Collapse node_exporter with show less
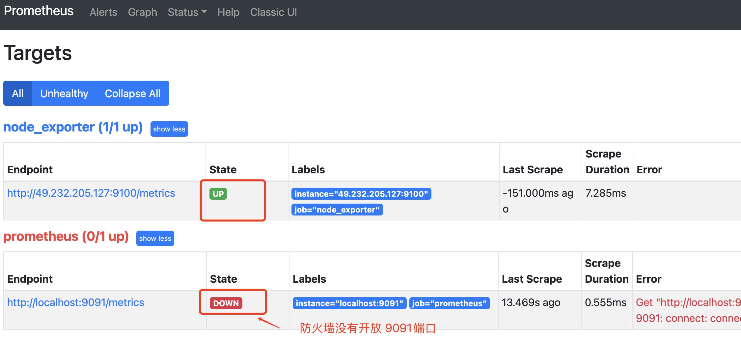 (x=169, y=129)
